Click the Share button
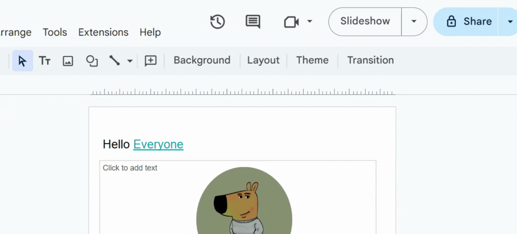This screenshot has width=517, height=234. click(x=467, y=21)
